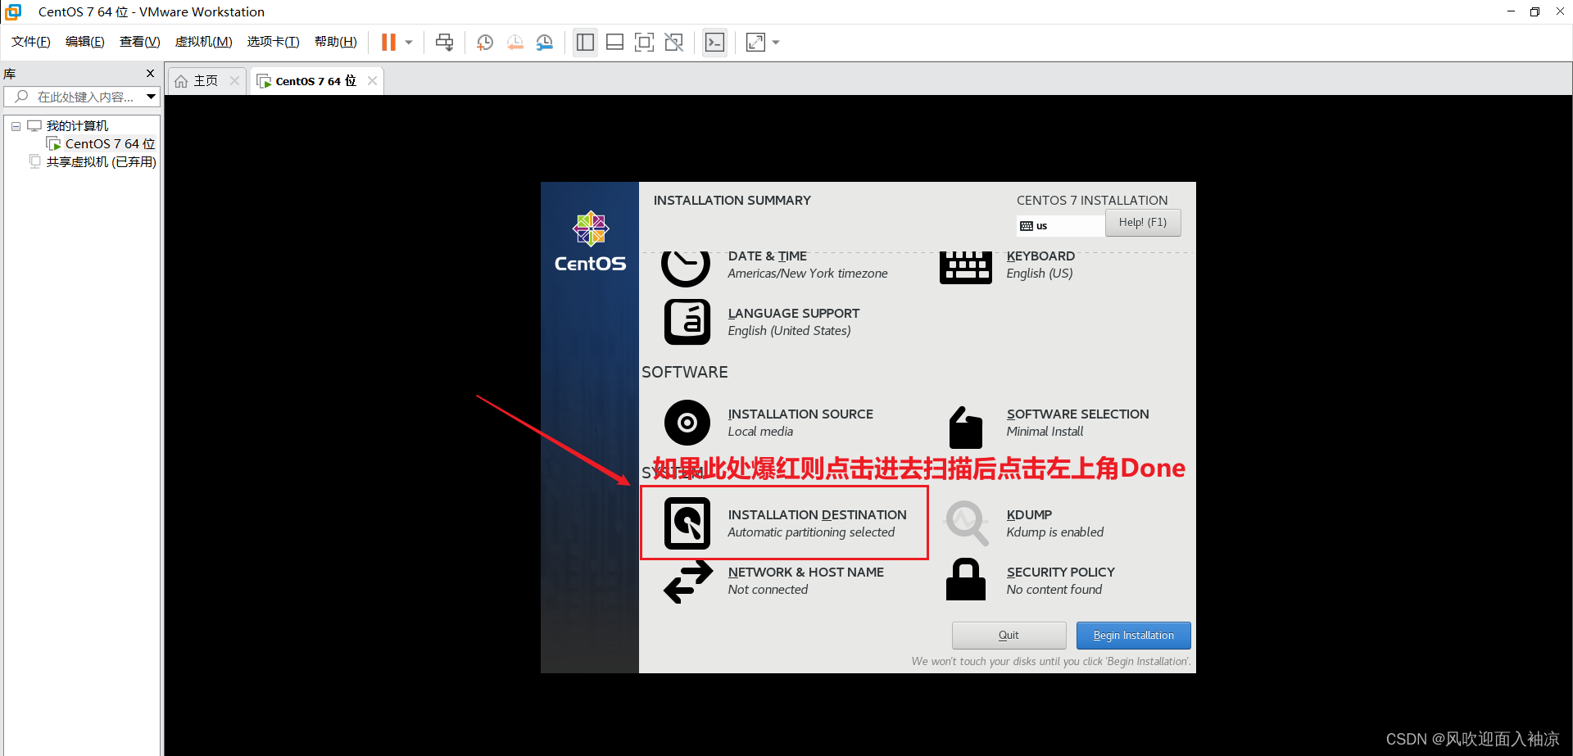This screenshot has width=1573, height=756.
Task: Click the VMware Workstation title bar icon
Action: pyautogui.click(x=13, y=11)
